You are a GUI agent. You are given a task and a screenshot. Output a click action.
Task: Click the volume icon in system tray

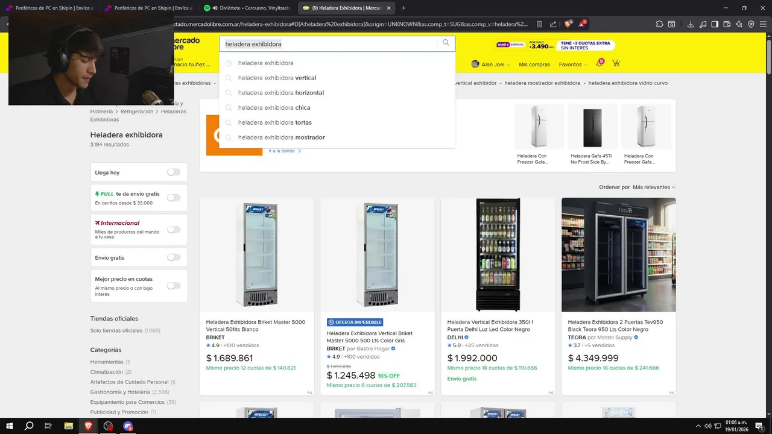(x=707, y=426)
